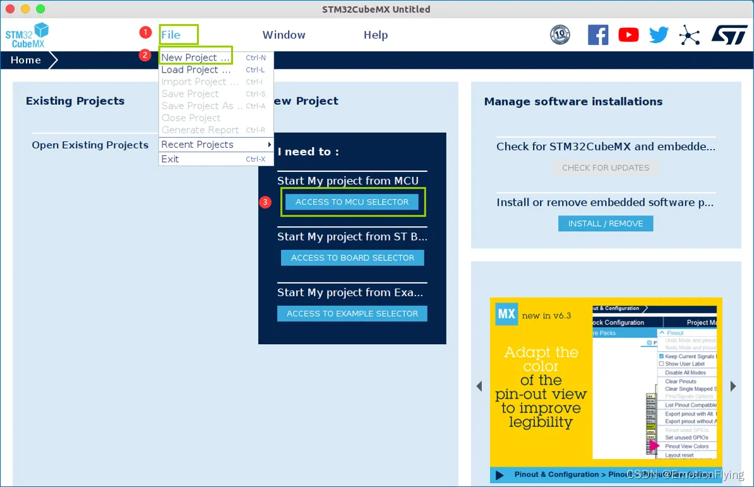Click Existing Projects heading
The width and height of the screenshot is (754, 487).
click(75, 101)
